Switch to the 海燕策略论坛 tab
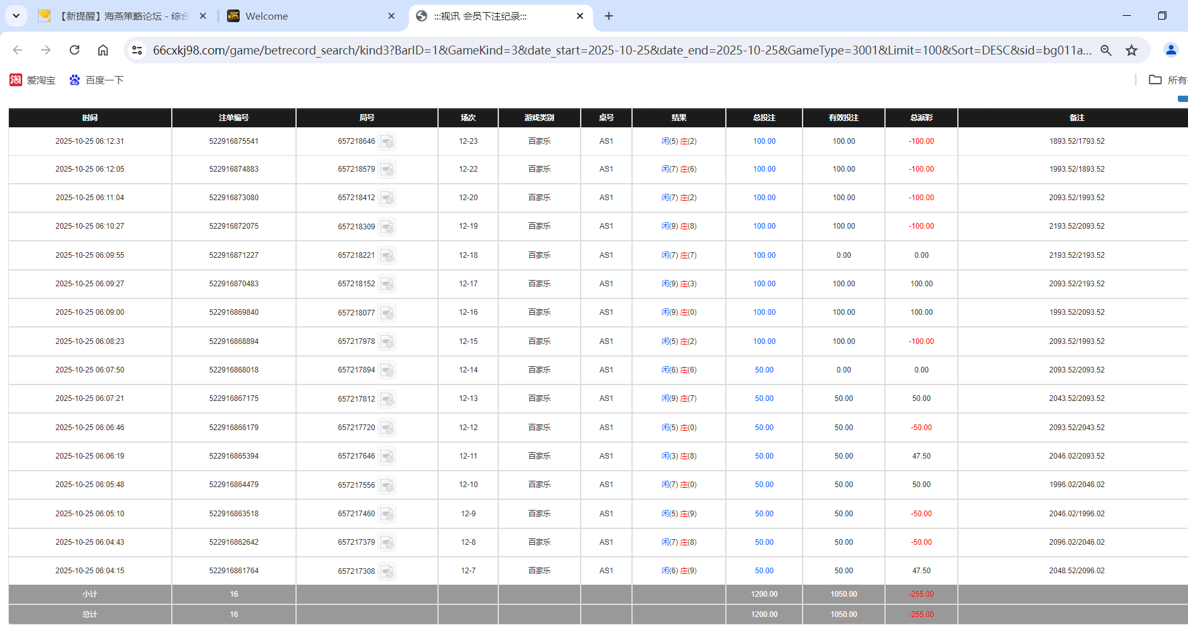The image size is (1188, 636). [120, 16]
